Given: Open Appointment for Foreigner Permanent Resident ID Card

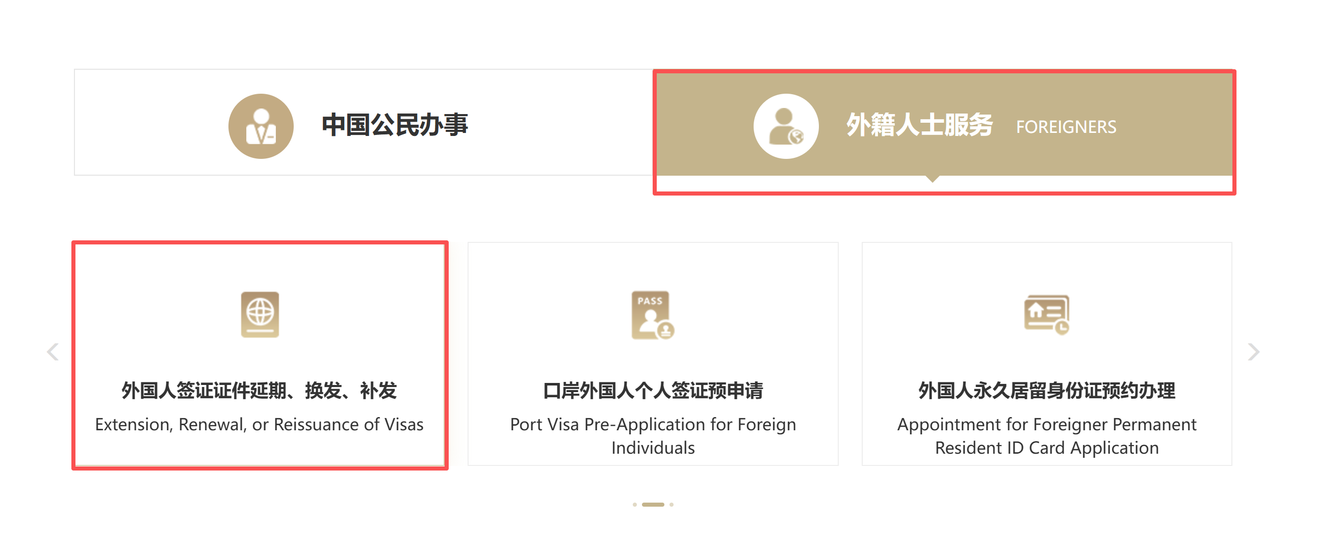Looking at the screenshot, I should click(x=1047, y=436).
